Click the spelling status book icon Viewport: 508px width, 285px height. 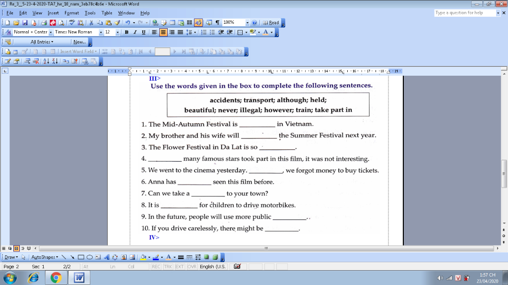(x=237, y=267)
